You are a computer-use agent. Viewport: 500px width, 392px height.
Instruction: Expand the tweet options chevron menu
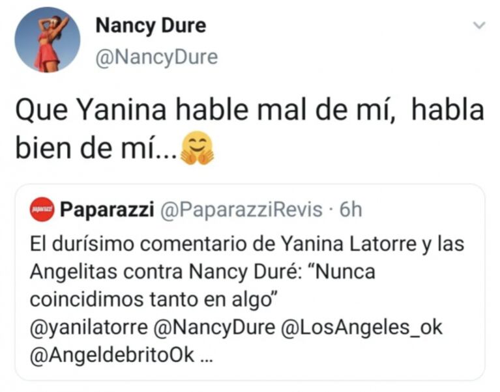click(x=478, y=26)
